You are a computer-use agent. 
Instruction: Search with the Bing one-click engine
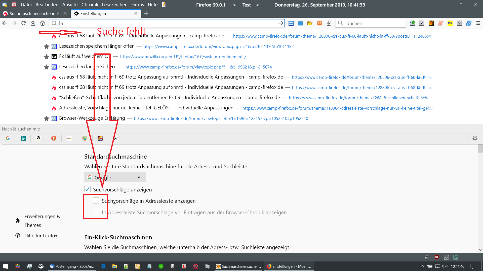23,138
